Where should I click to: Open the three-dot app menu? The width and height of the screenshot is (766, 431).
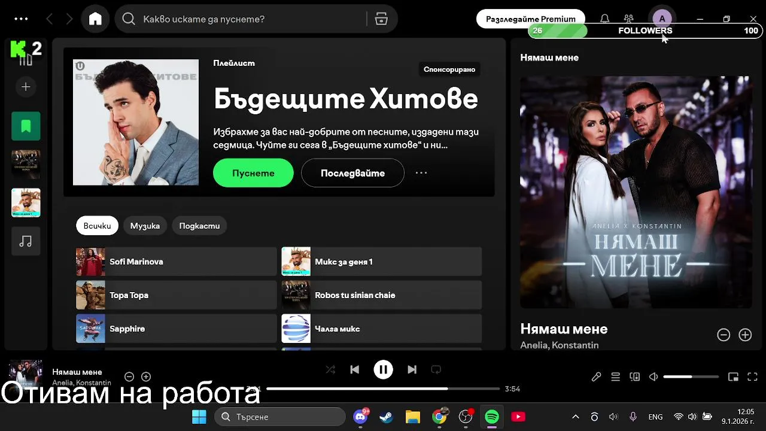21,19
